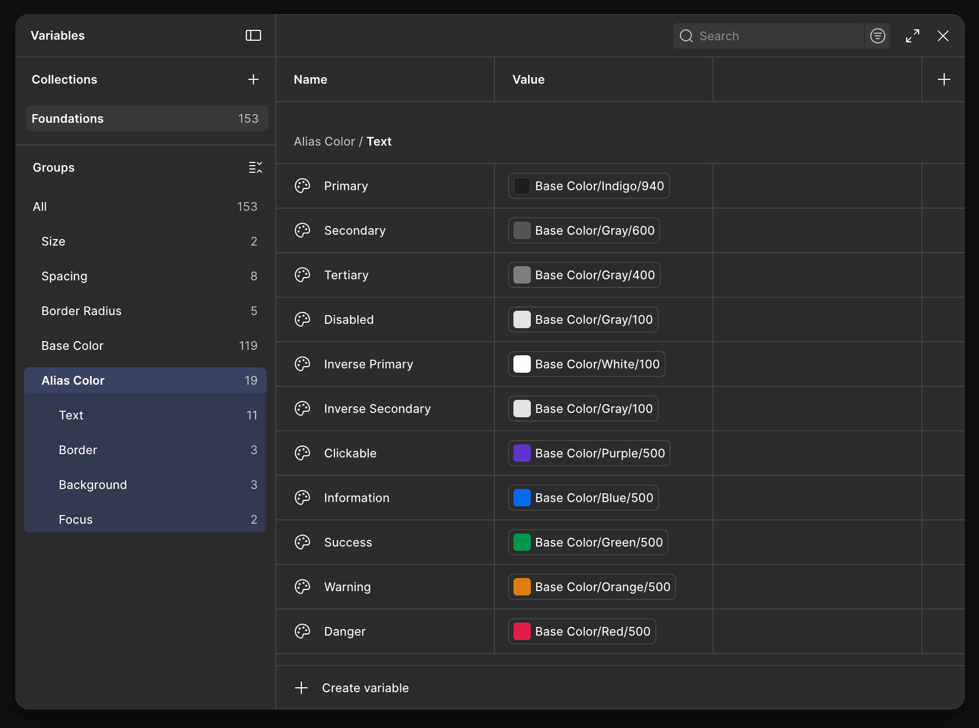Click the palette icon for Danger
The height and width of the screenshot is (728, 979).
302,631
